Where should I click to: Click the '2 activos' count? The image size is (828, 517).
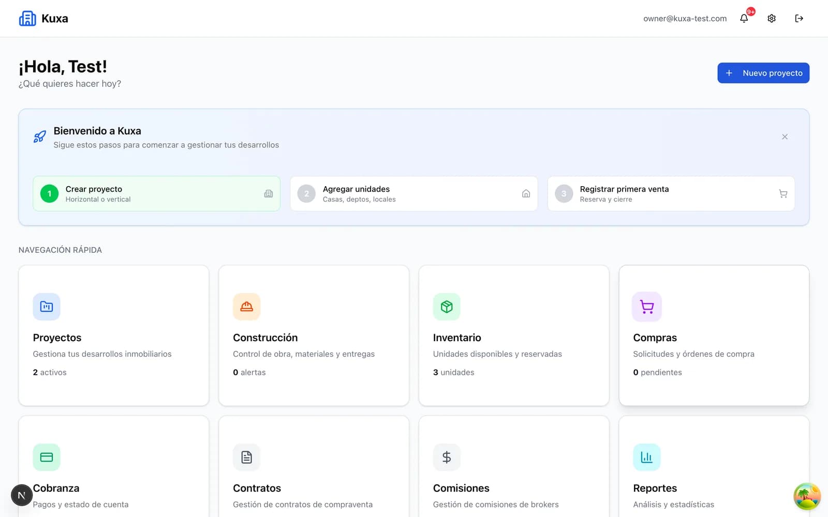[50, 372]
